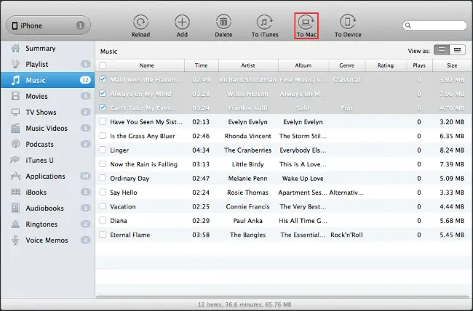Sort by Name column header

coord(146,65)
